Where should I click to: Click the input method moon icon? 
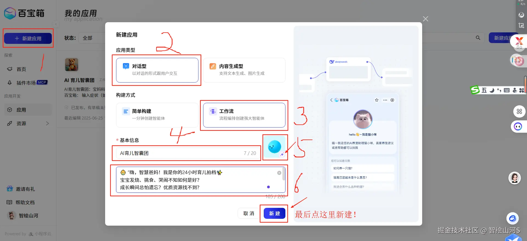pyautogui.click(x=492, y=90)
